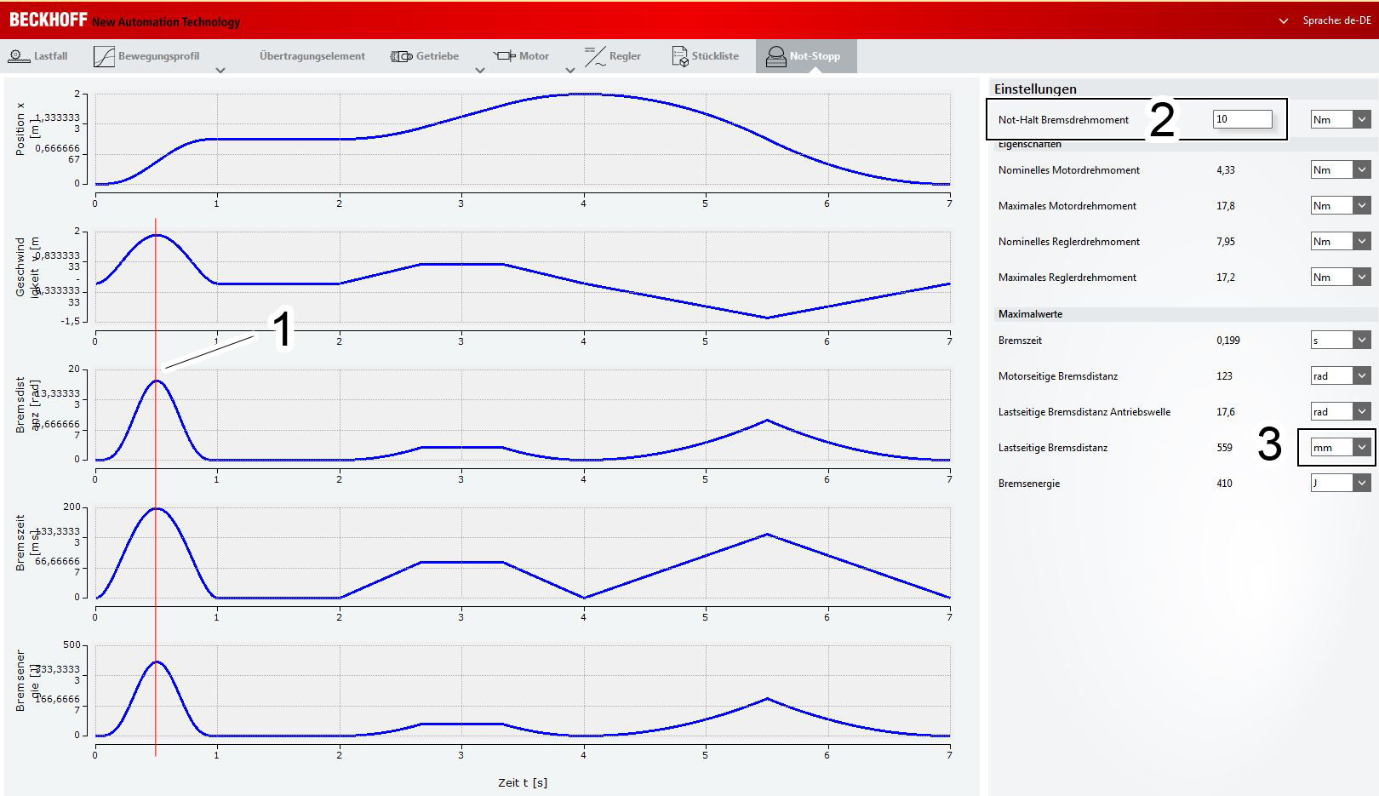Open the Stückliste tab
Image resolution: width=1379 pixels, height=796 pixels.
pos(715,56)
